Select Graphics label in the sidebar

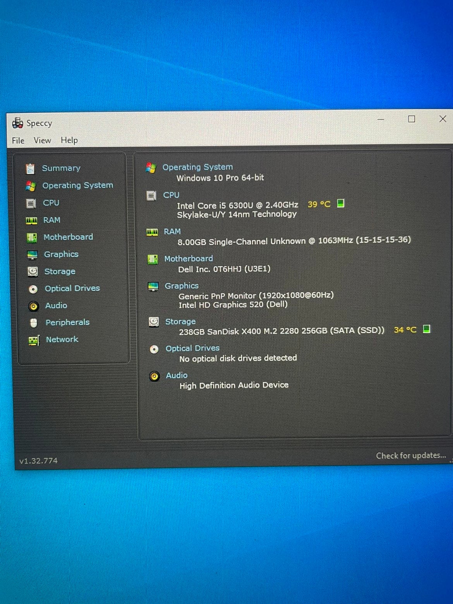[x=61, y=254]
